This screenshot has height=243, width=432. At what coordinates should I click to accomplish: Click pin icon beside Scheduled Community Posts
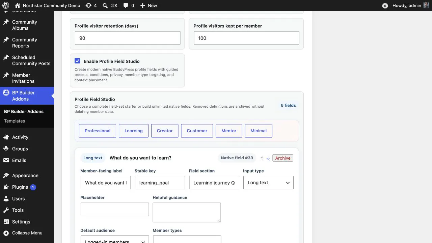(x=6, y=57)
